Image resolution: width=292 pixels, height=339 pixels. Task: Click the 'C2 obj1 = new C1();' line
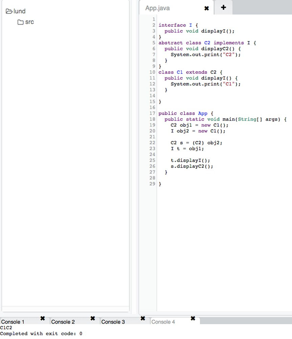point(199,125)
